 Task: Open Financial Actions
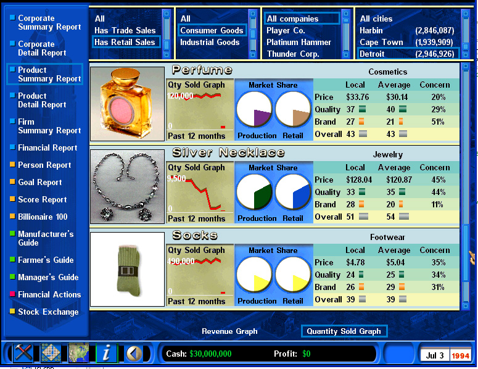tap(49, 294)
